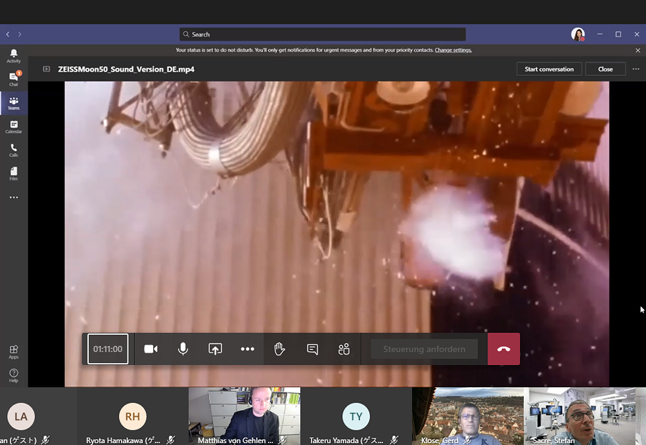Switch to the Teams section

[x=14, y=103]
